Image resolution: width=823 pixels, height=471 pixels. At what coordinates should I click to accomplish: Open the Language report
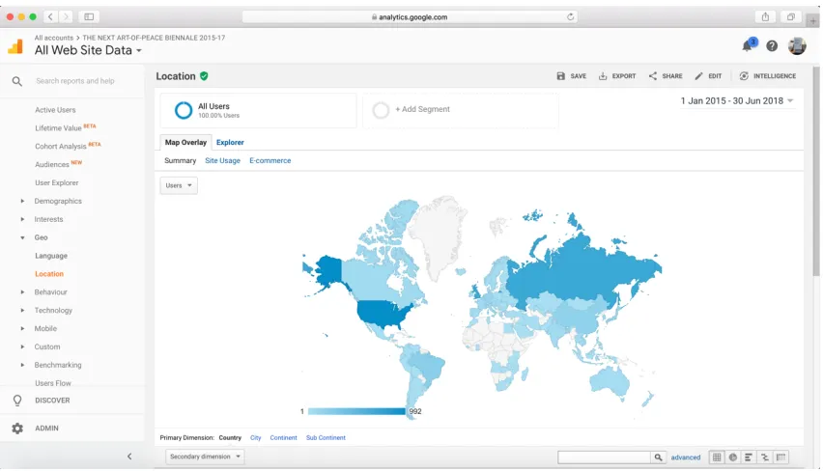tap(51, 256)
